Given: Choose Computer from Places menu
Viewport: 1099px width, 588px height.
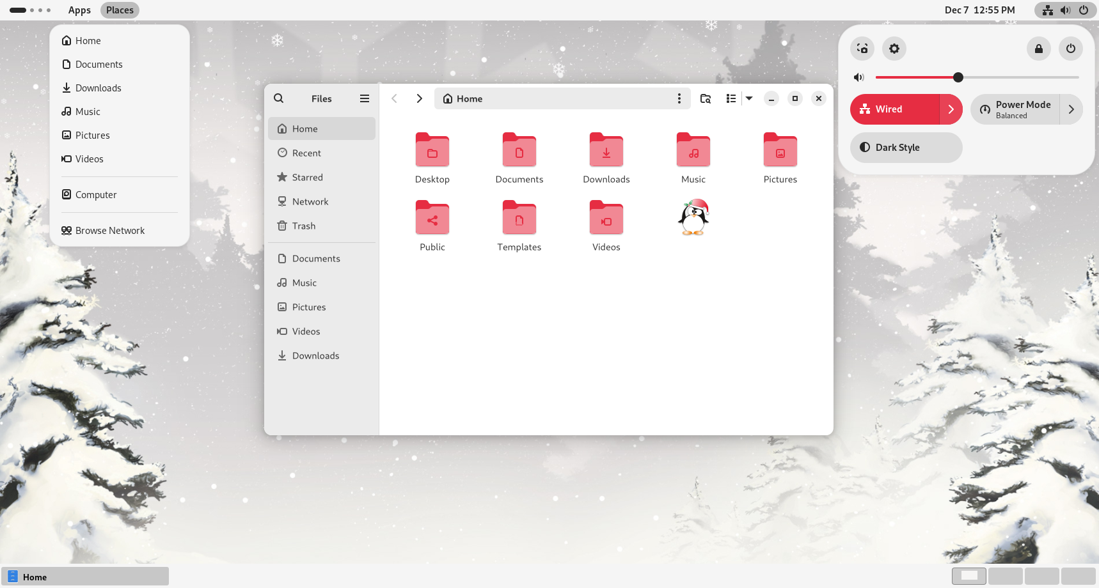Looking at the screenshot, I should 120,194.
